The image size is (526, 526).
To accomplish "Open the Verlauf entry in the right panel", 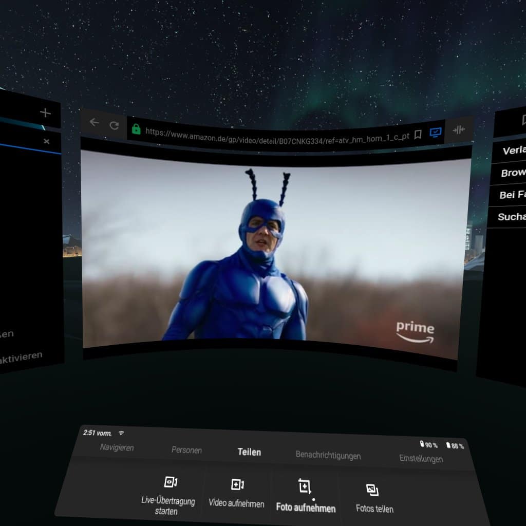I will [x=514, y=151].
